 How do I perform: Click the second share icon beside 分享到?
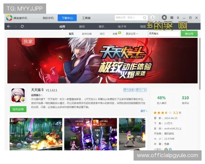170,149
